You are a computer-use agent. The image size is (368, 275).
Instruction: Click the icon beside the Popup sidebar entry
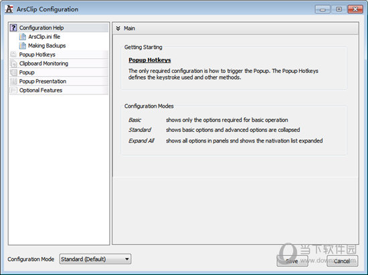pos(13,72)
